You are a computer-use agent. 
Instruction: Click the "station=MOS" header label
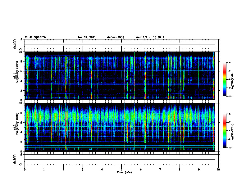(x=116, y=37)
